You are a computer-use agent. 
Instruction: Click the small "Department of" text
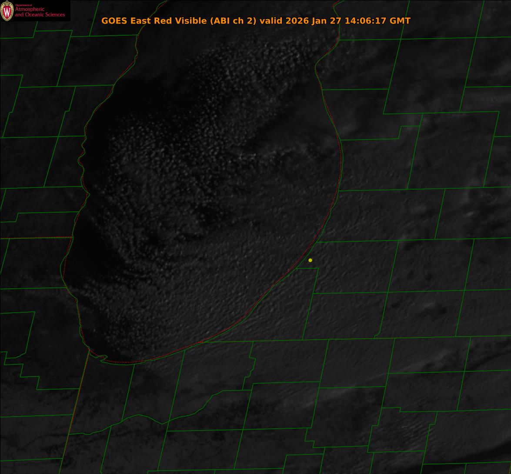(23, 5)
